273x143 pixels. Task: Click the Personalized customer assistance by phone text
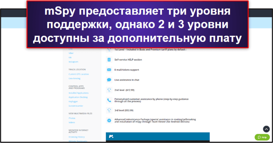coord(152,100)
